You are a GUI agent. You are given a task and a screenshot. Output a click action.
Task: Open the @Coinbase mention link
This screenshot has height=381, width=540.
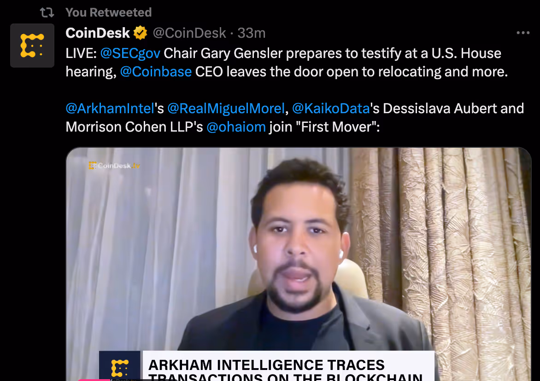coord(156,72)
